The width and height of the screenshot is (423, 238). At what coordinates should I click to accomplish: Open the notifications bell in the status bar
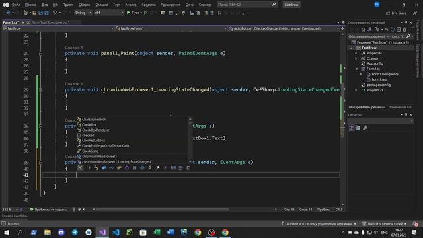[415, 223]
